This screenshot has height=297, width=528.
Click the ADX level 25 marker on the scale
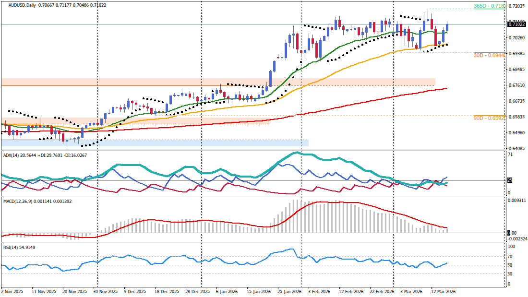[x=509, y=180]
